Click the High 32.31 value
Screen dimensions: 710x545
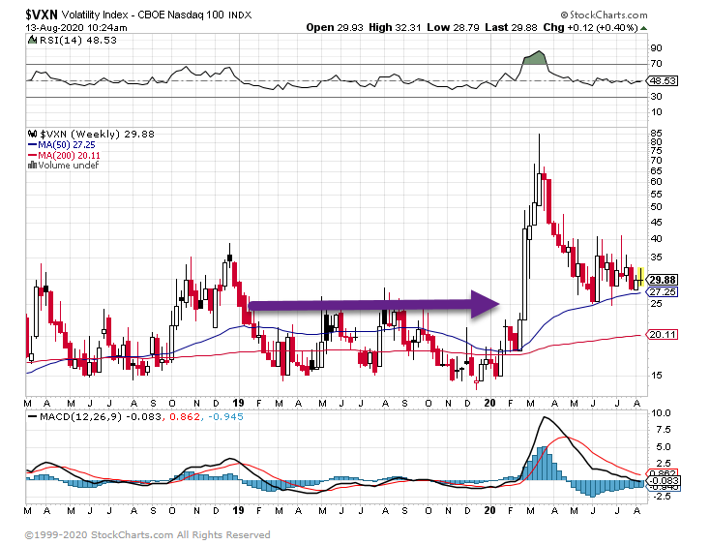pyautogui.click(x=395, y=28)
